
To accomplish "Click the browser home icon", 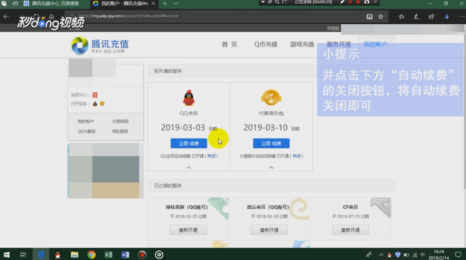I will click(x=51, y=17).
